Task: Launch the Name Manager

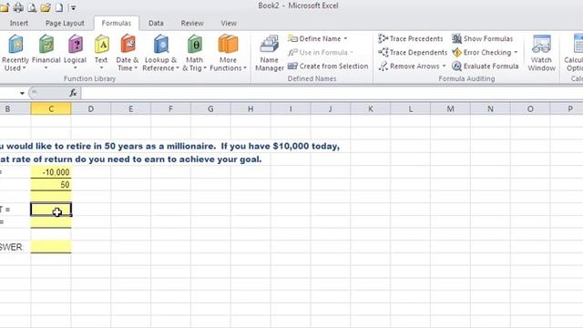Action: click(270, 53)
